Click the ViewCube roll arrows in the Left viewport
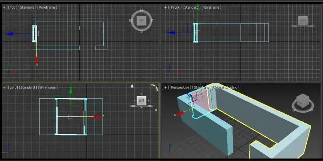The height and width of the screenshot is (161, 323). (154, 87)
